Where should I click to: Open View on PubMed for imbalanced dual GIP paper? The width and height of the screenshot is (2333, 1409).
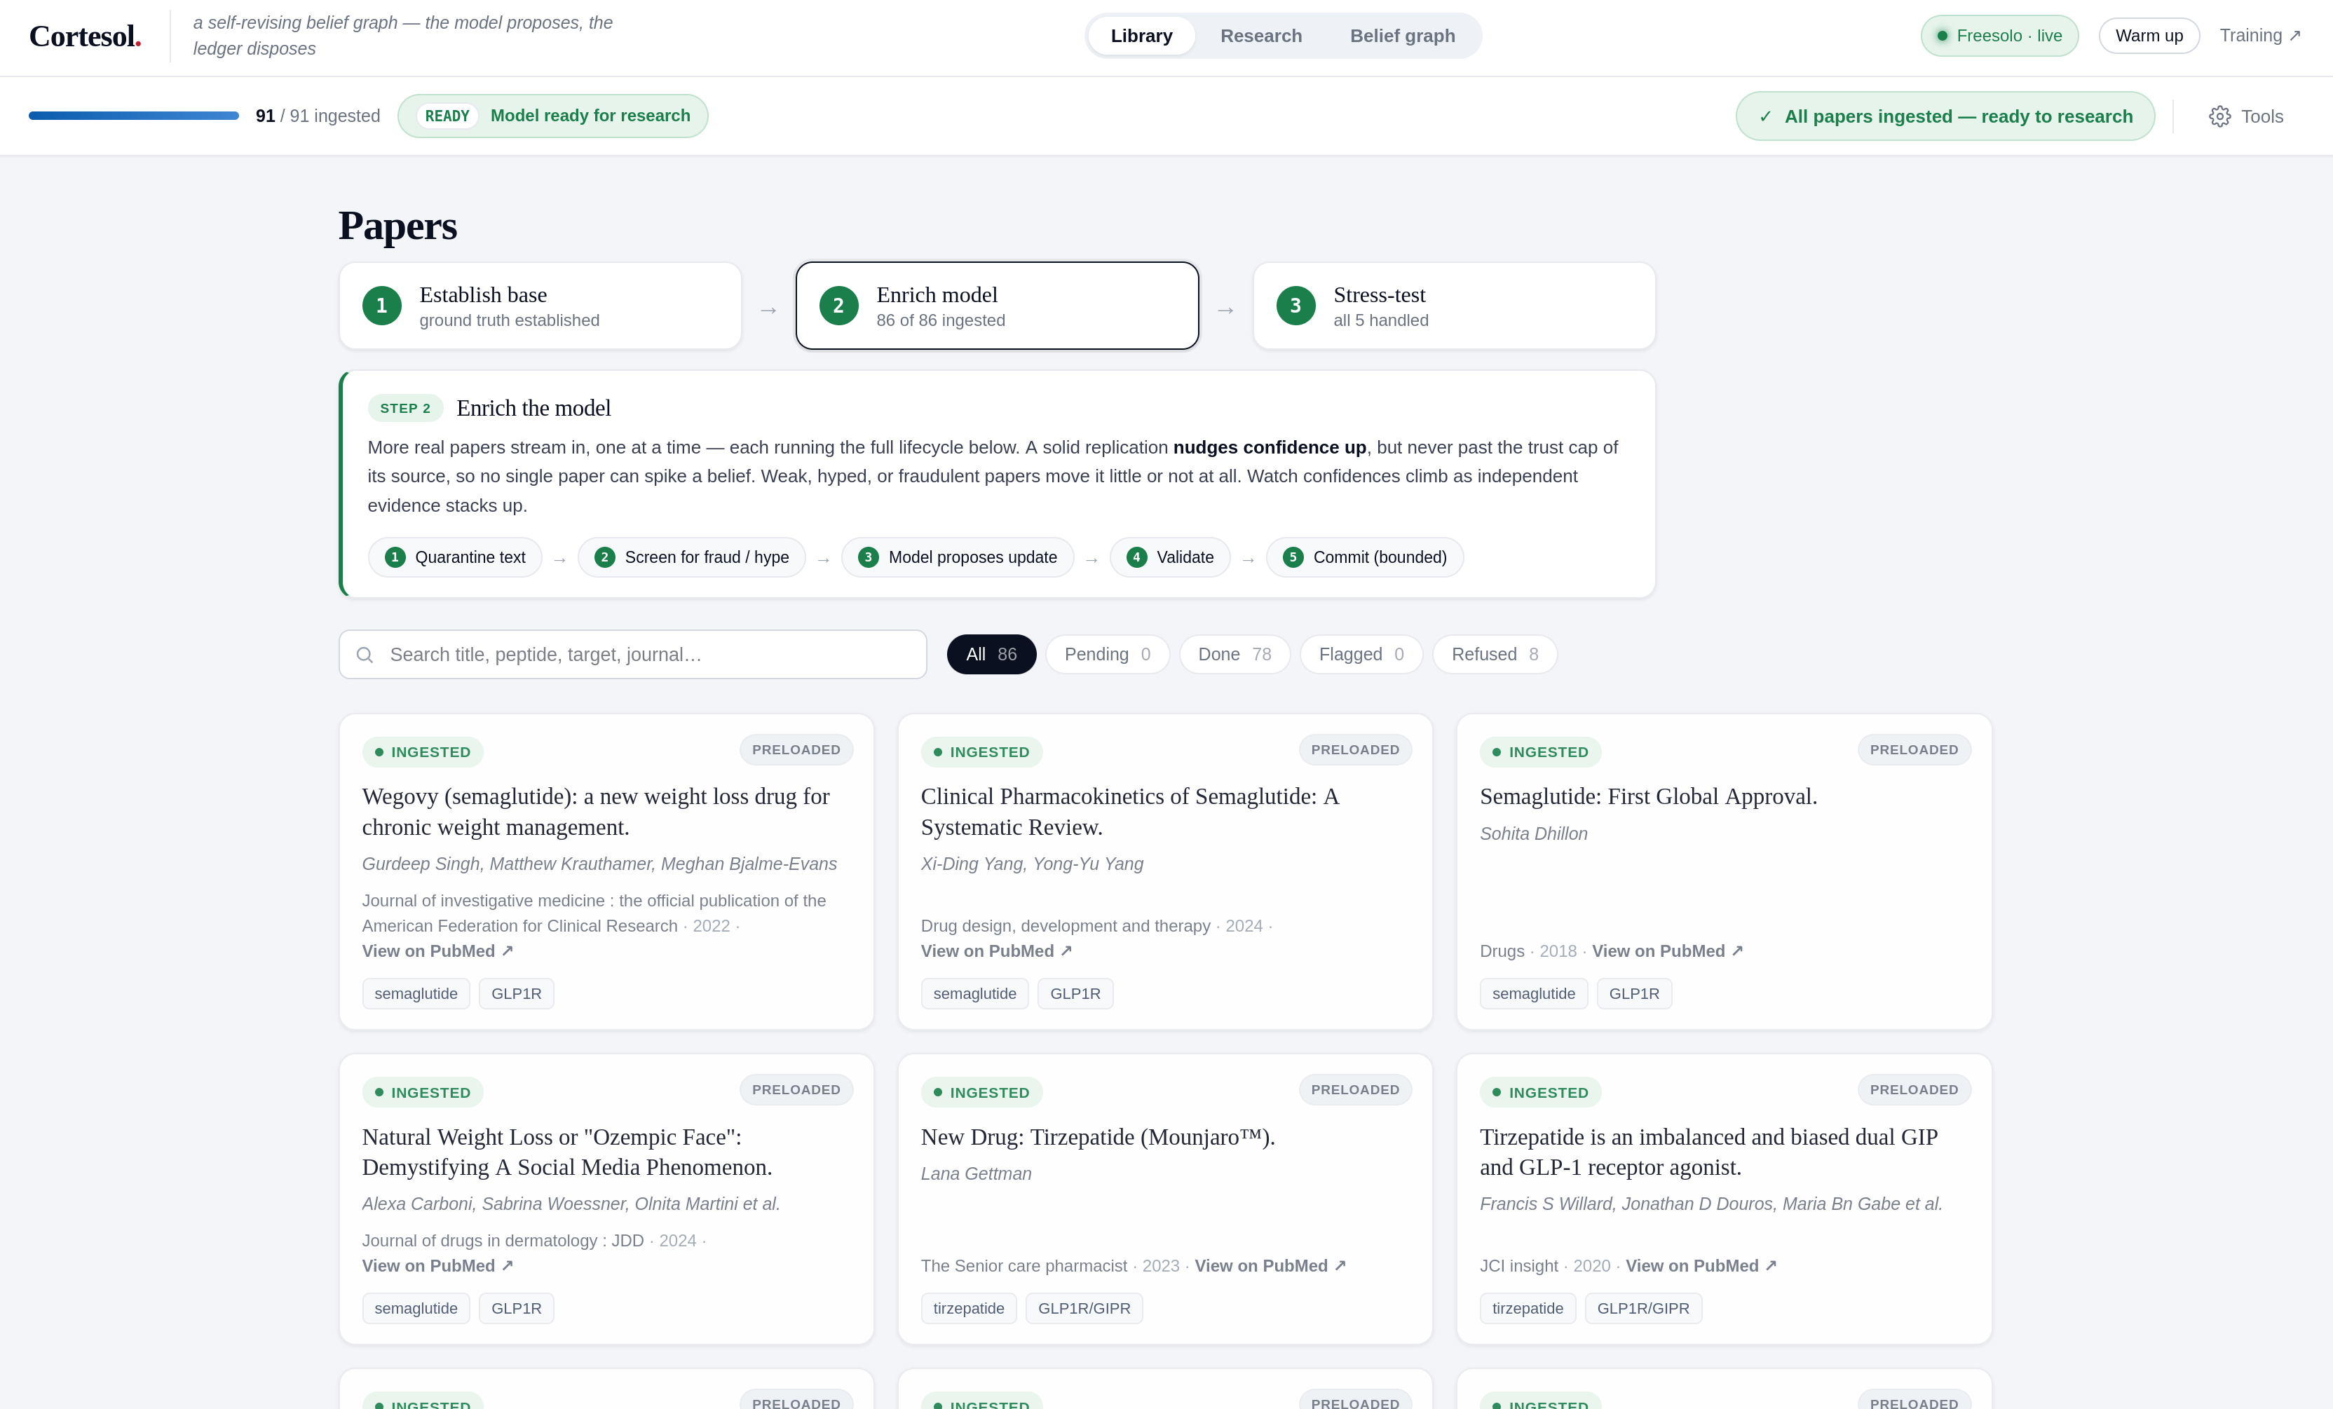tap(1701, 1266)
